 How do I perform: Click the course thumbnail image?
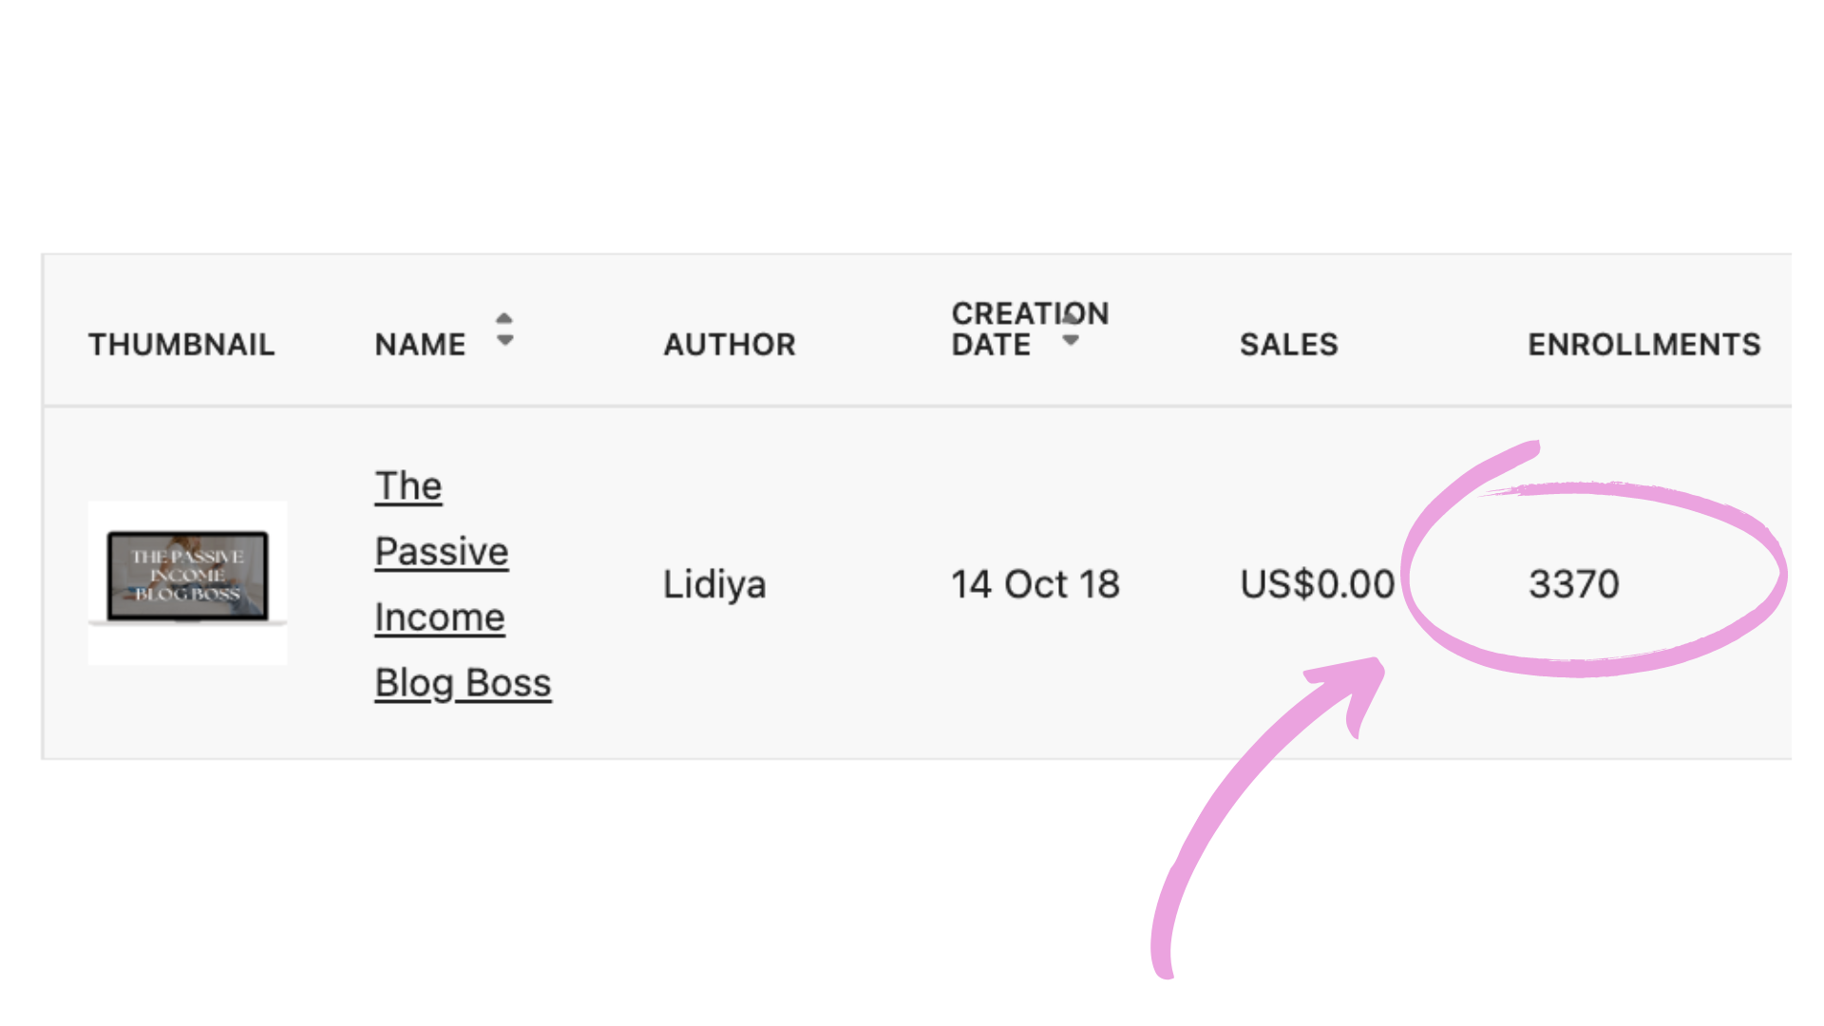tap(187, 582)
